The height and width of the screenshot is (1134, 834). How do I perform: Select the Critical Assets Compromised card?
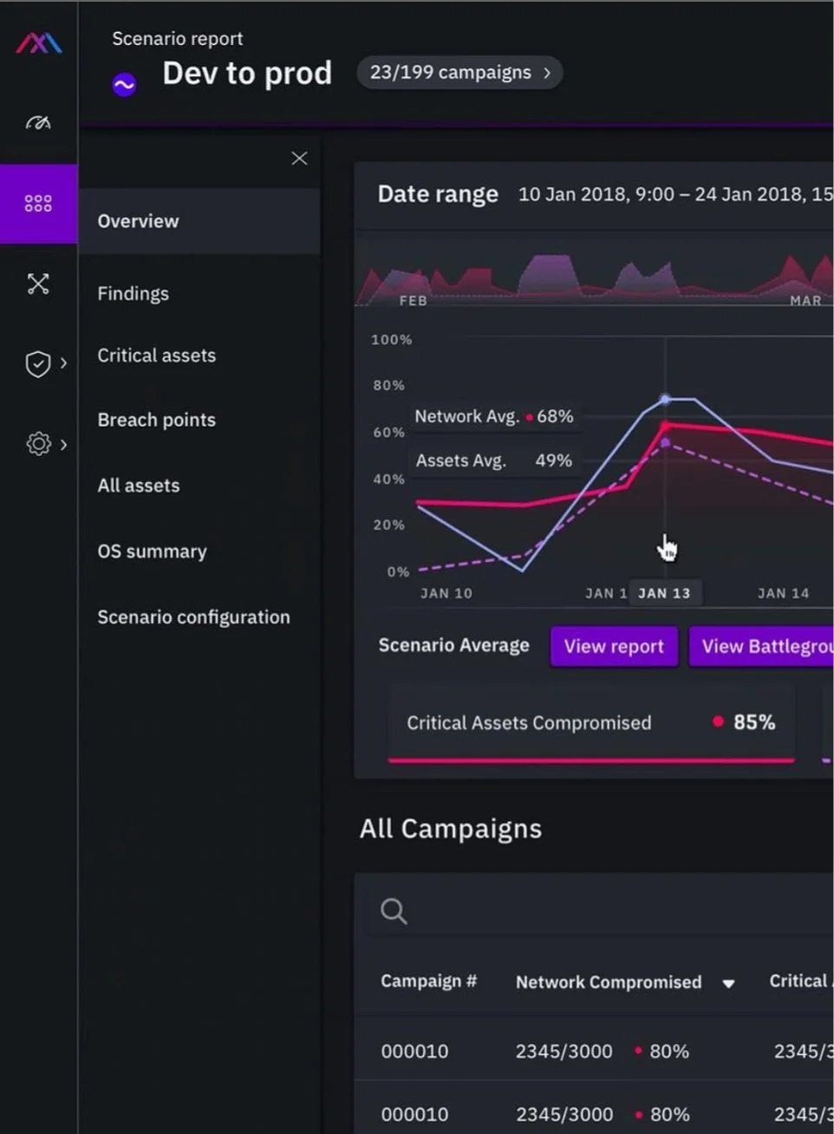point(591,724)
